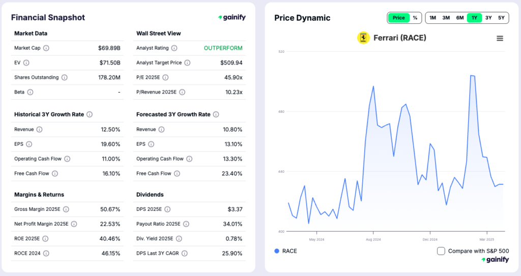Click the Market Data section heading

31,33
